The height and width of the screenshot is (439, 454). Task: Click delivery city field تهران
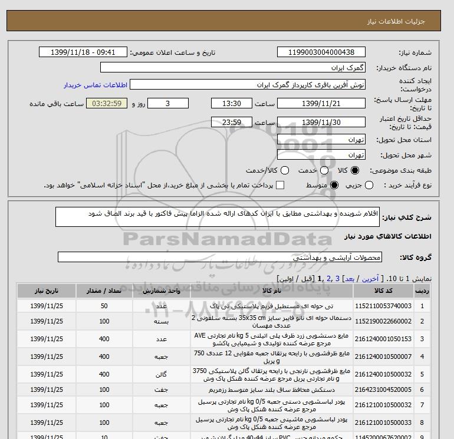pos(321,155)
